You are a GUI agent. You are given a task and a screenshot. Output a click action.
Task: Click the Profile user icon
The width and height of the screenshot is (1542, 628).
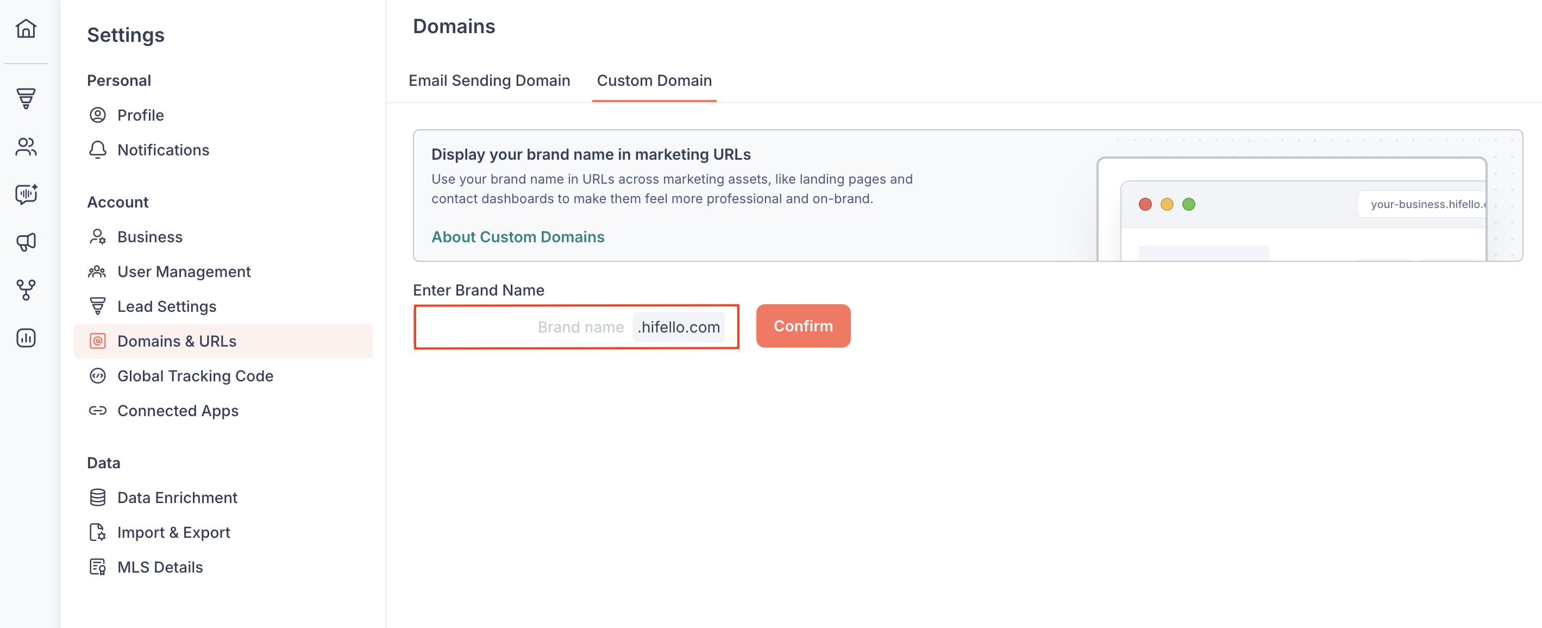tap(98, 115)
